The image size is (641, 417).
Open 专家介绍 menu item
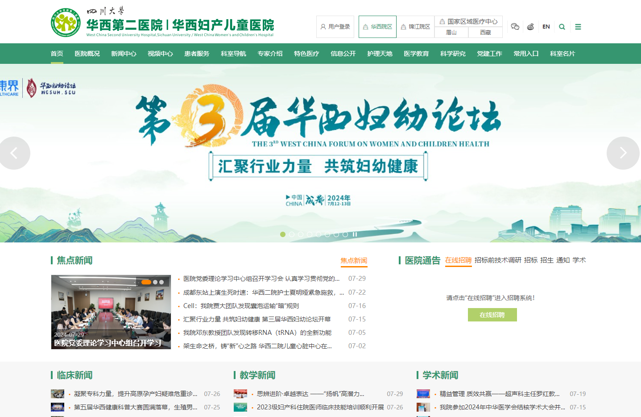270,54
